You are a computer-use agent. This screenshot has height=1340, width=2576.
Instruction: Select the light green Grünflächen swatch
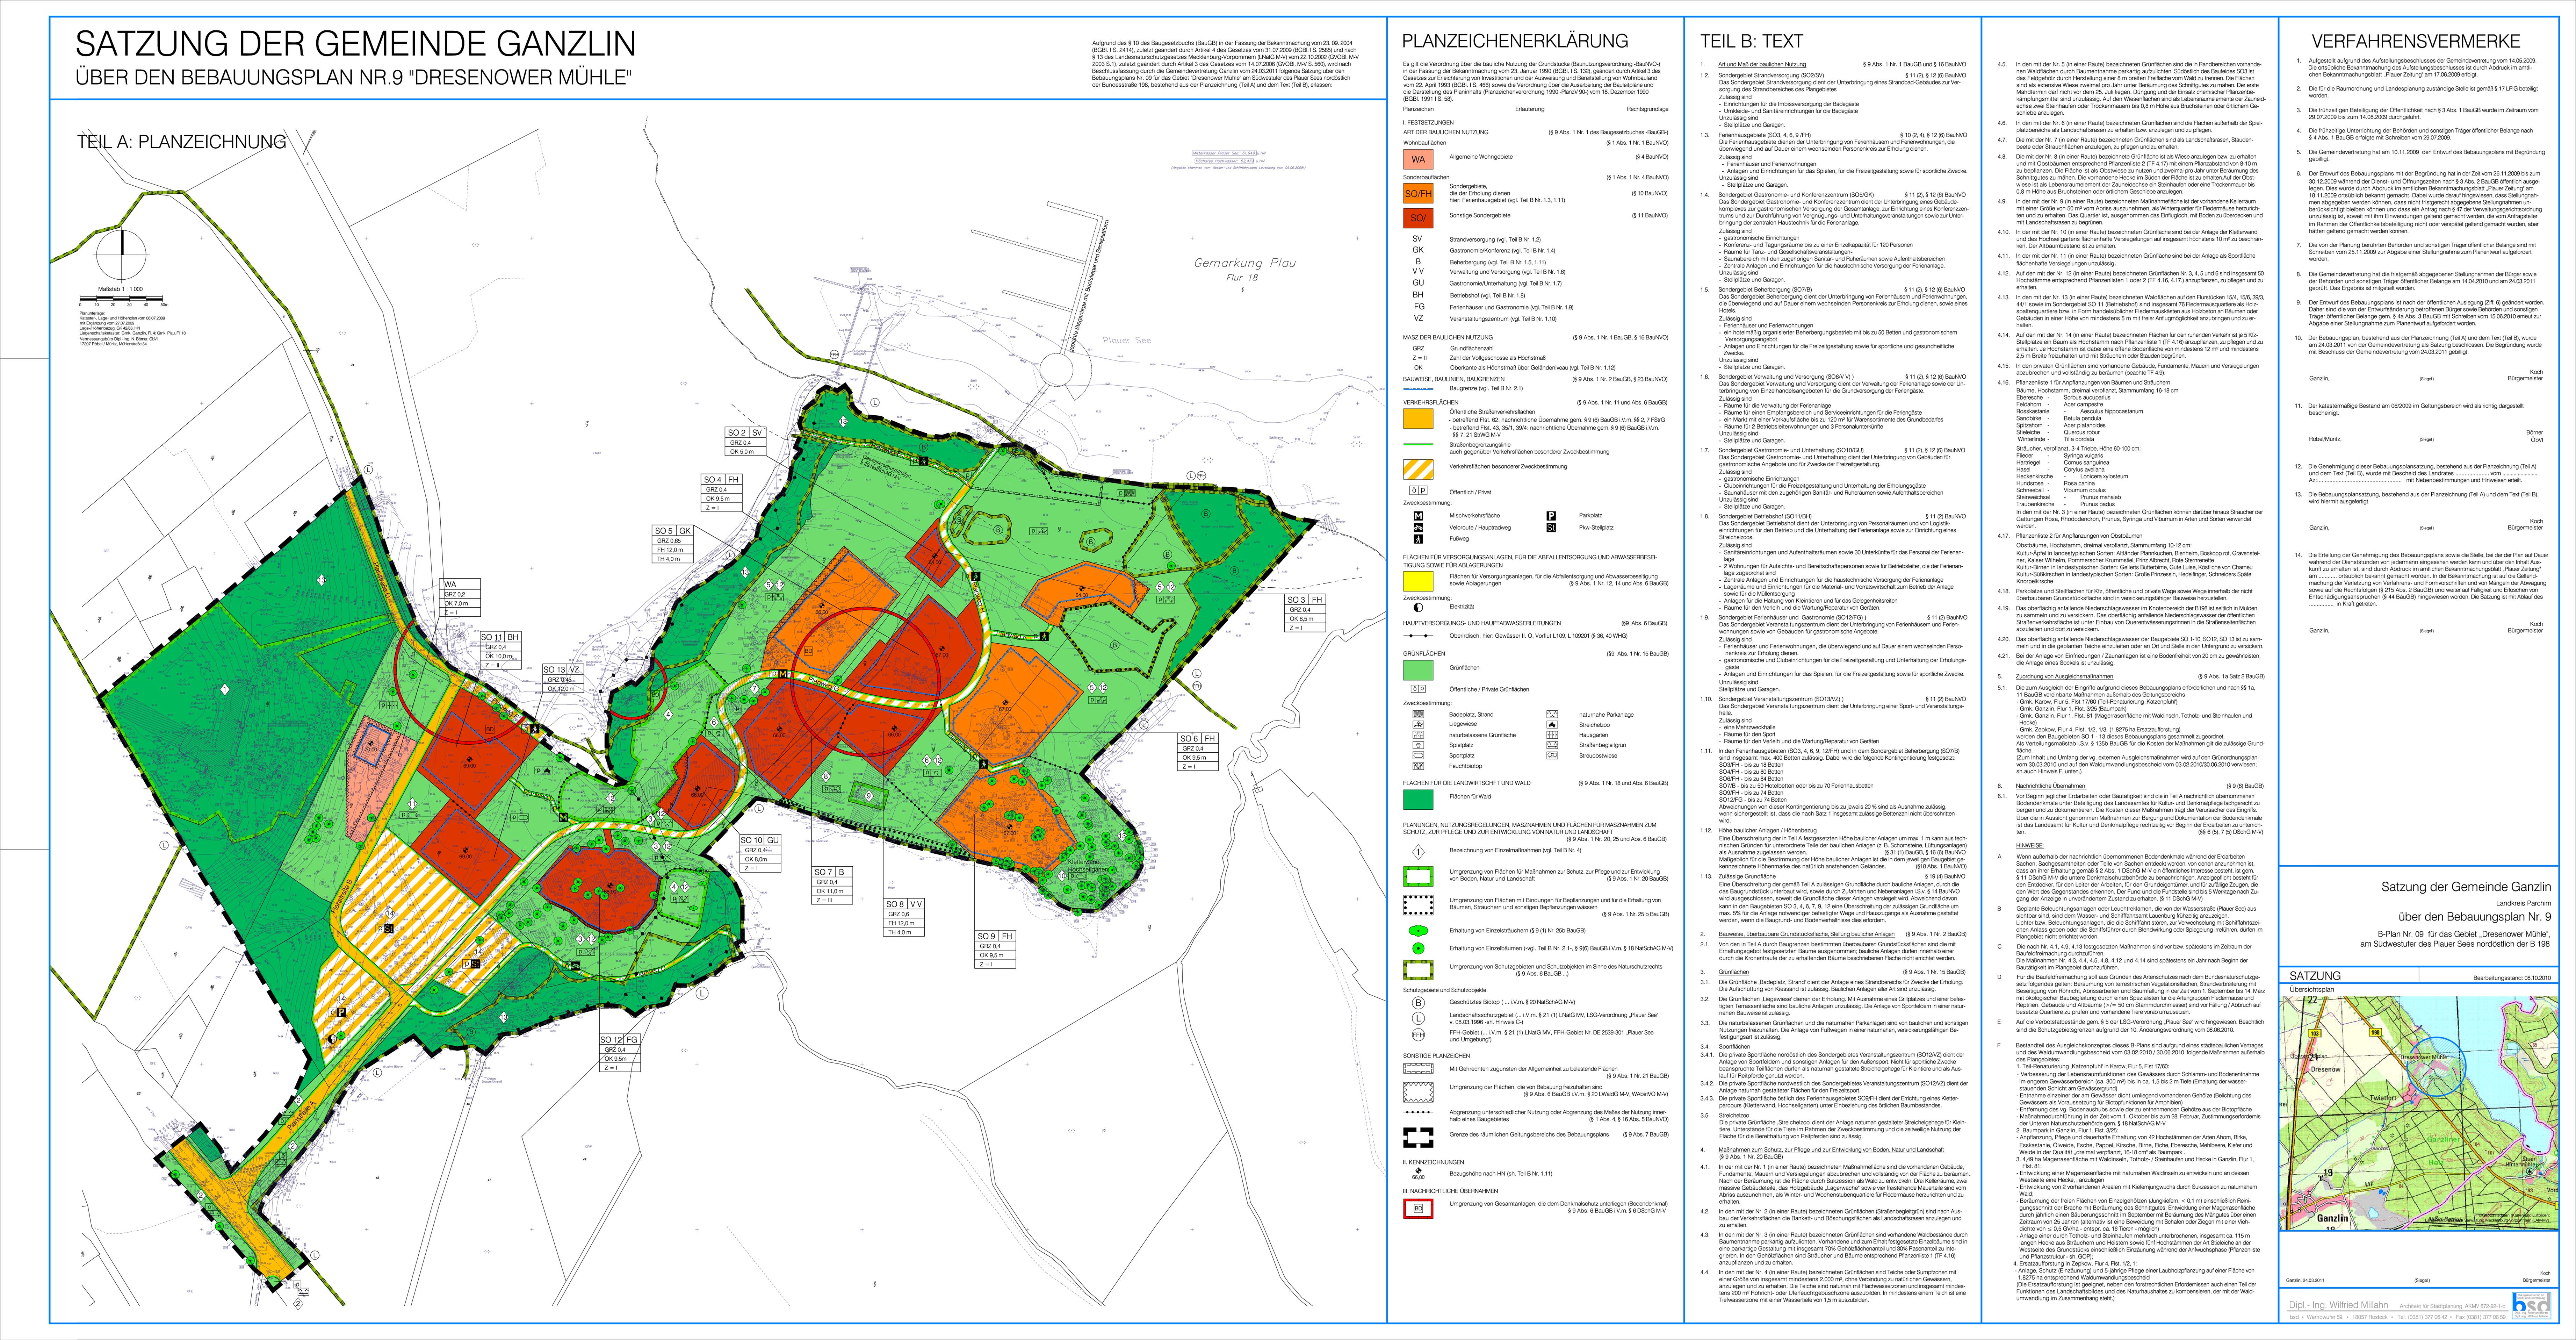point(1418,670)
